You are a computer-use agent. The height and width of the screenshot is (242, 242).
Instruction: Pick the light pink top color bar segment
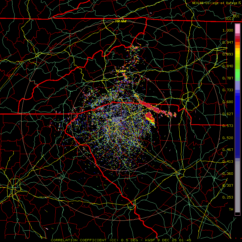pos(237,29)
